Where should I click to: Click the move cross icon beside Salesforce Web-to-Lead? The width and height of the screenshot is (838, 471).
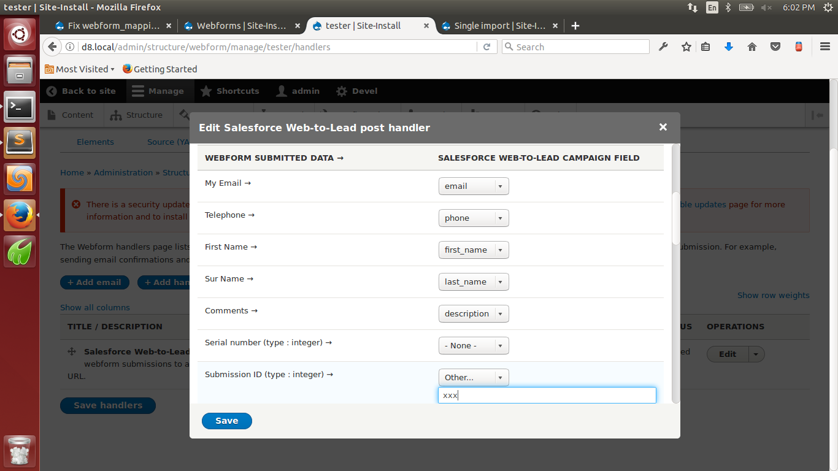coord(72,351)
